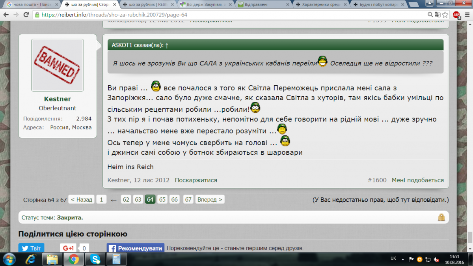Reload the page with the refresh icon
Image resolution: width=473 pixels, height=266 pixels.
pos(26,15)
